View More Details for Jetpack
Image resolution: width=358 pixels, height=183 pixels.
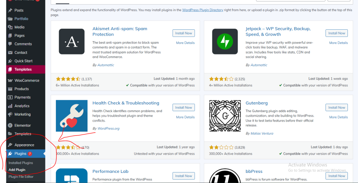[338, 43]
